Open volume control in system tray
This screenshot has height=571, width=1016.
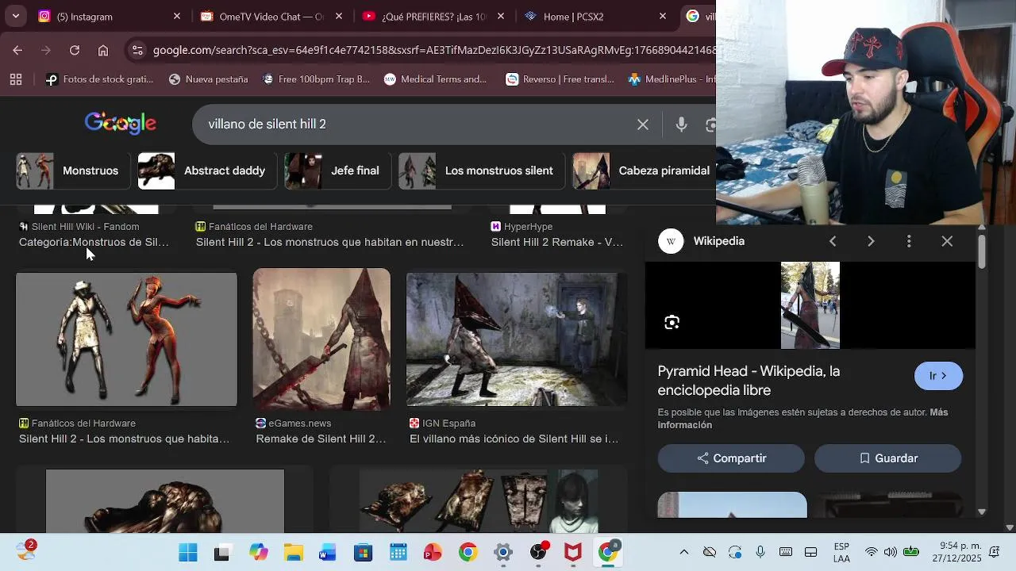click(x=891, y=552)
